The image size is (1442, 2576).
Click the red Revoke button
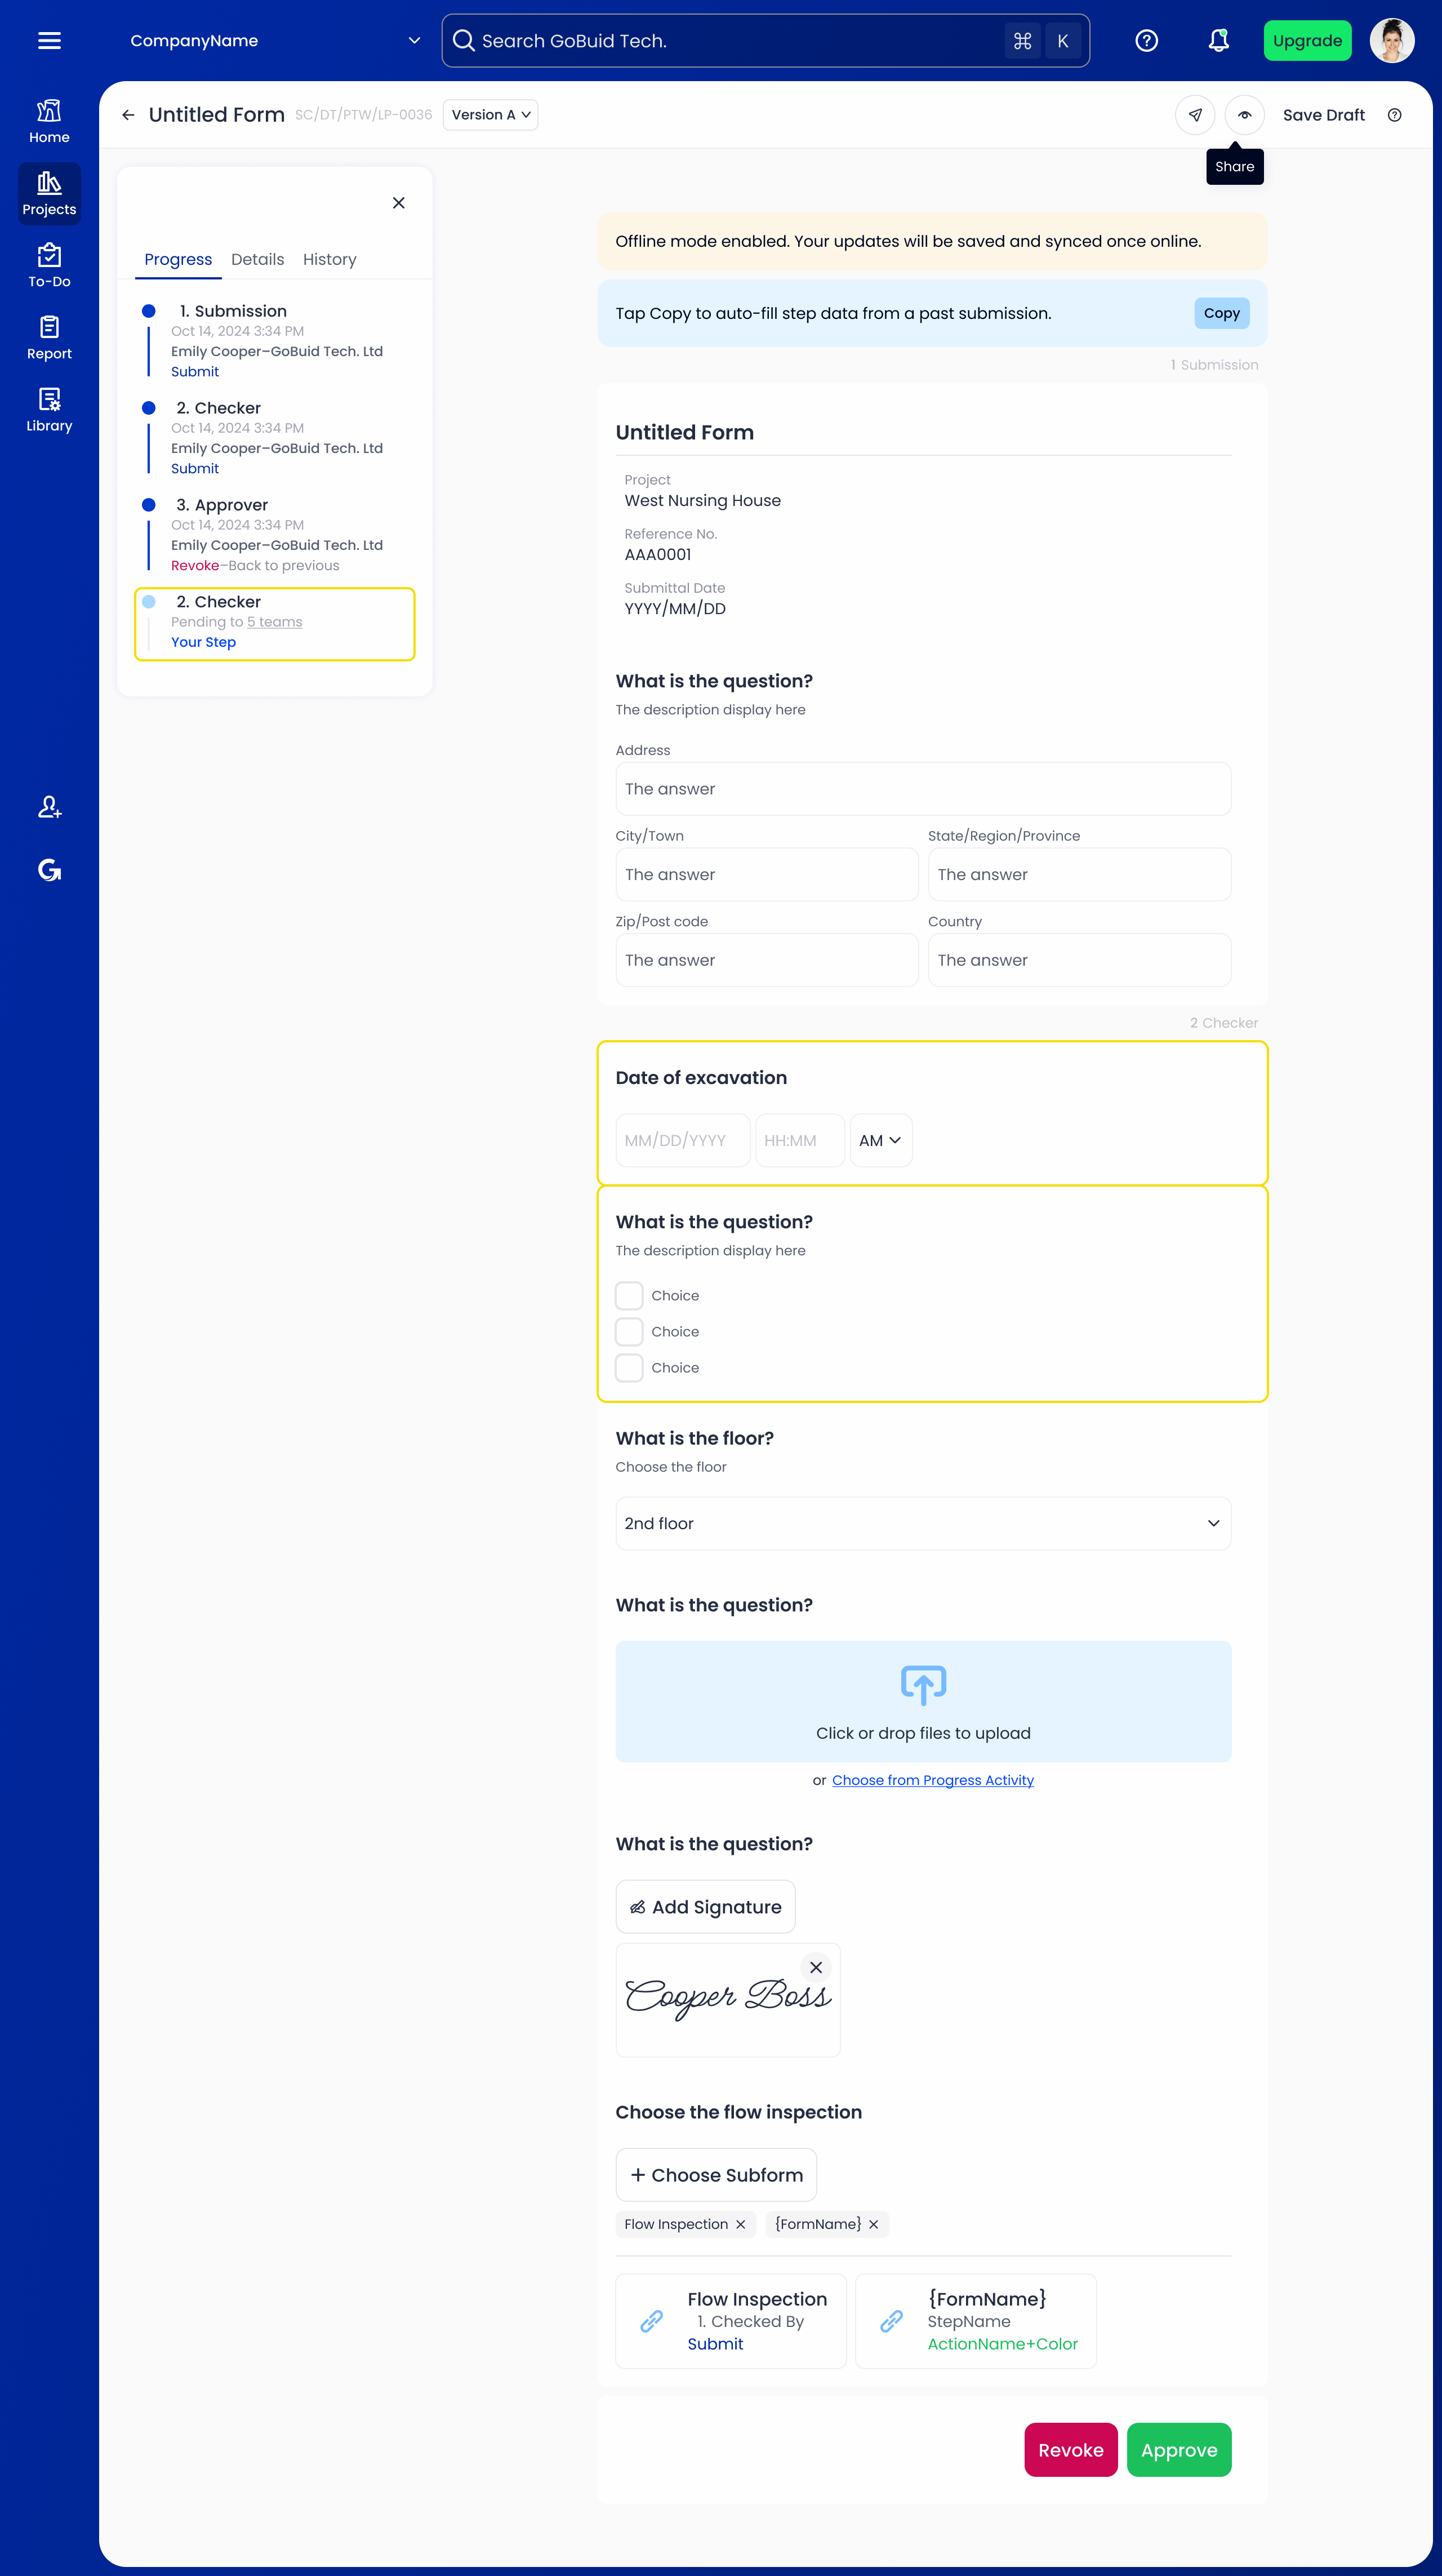[1071, 2450]
